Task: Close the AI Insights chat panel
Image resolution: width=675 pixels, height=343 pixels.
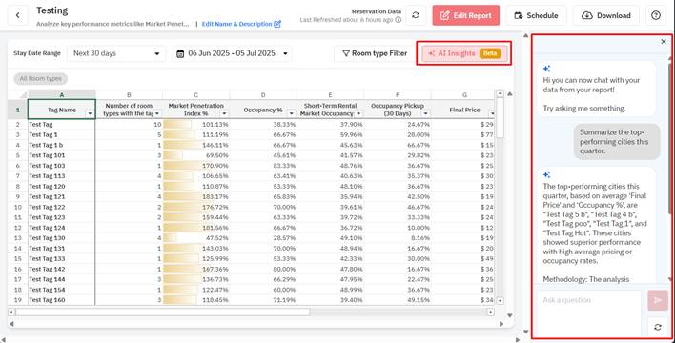Action: click(x=664, y=41)
